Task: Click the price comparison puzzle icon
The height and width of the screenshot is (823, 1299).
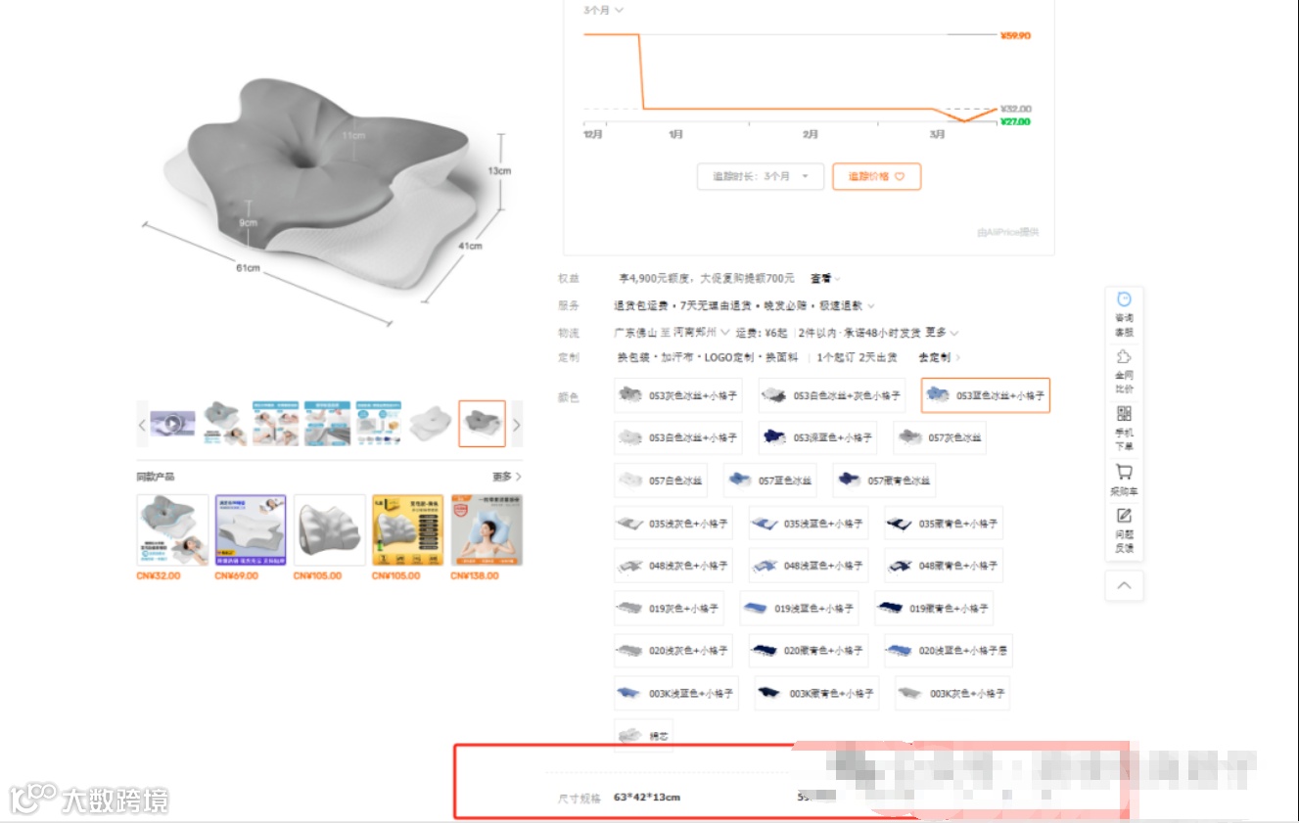Action: click(x=1124, y=370)
